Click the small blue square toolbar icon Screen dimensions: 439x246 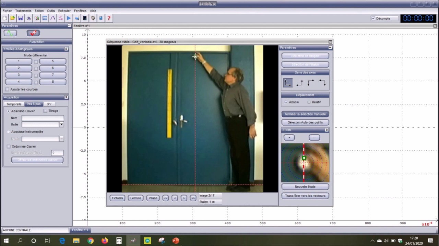pos(101,18)
